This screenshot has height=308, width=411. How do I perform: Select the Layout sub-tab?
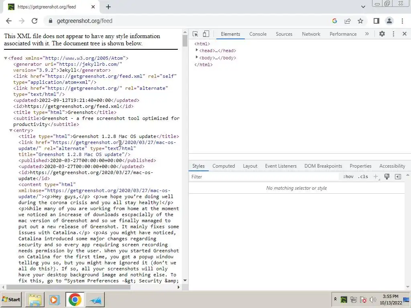(250, 166)
